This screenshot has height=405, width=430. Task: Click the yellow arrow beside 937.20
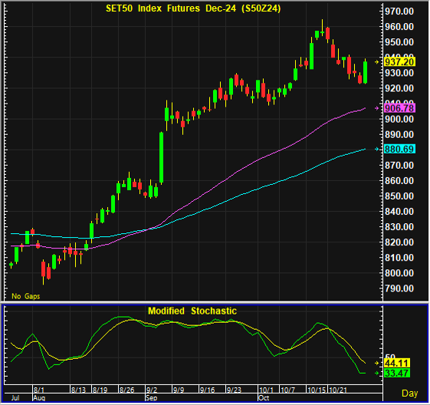click(377, 62)
